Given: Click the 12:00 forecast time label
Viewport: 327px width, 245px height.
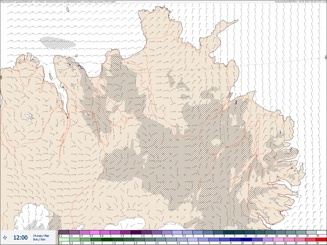Looking at the screenshot, I should (x=20, y=238).
